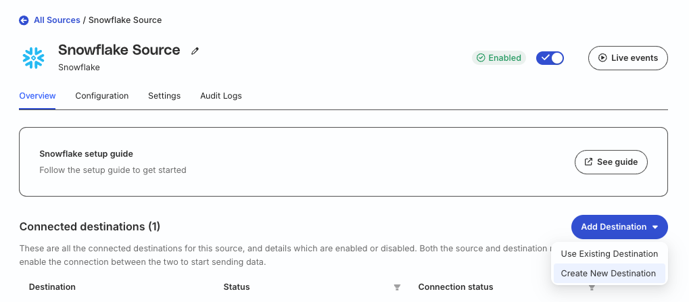This screenshot has height=302, width=689.
Task: Click the back arrow icon beside All Sources
Action: 24,20
